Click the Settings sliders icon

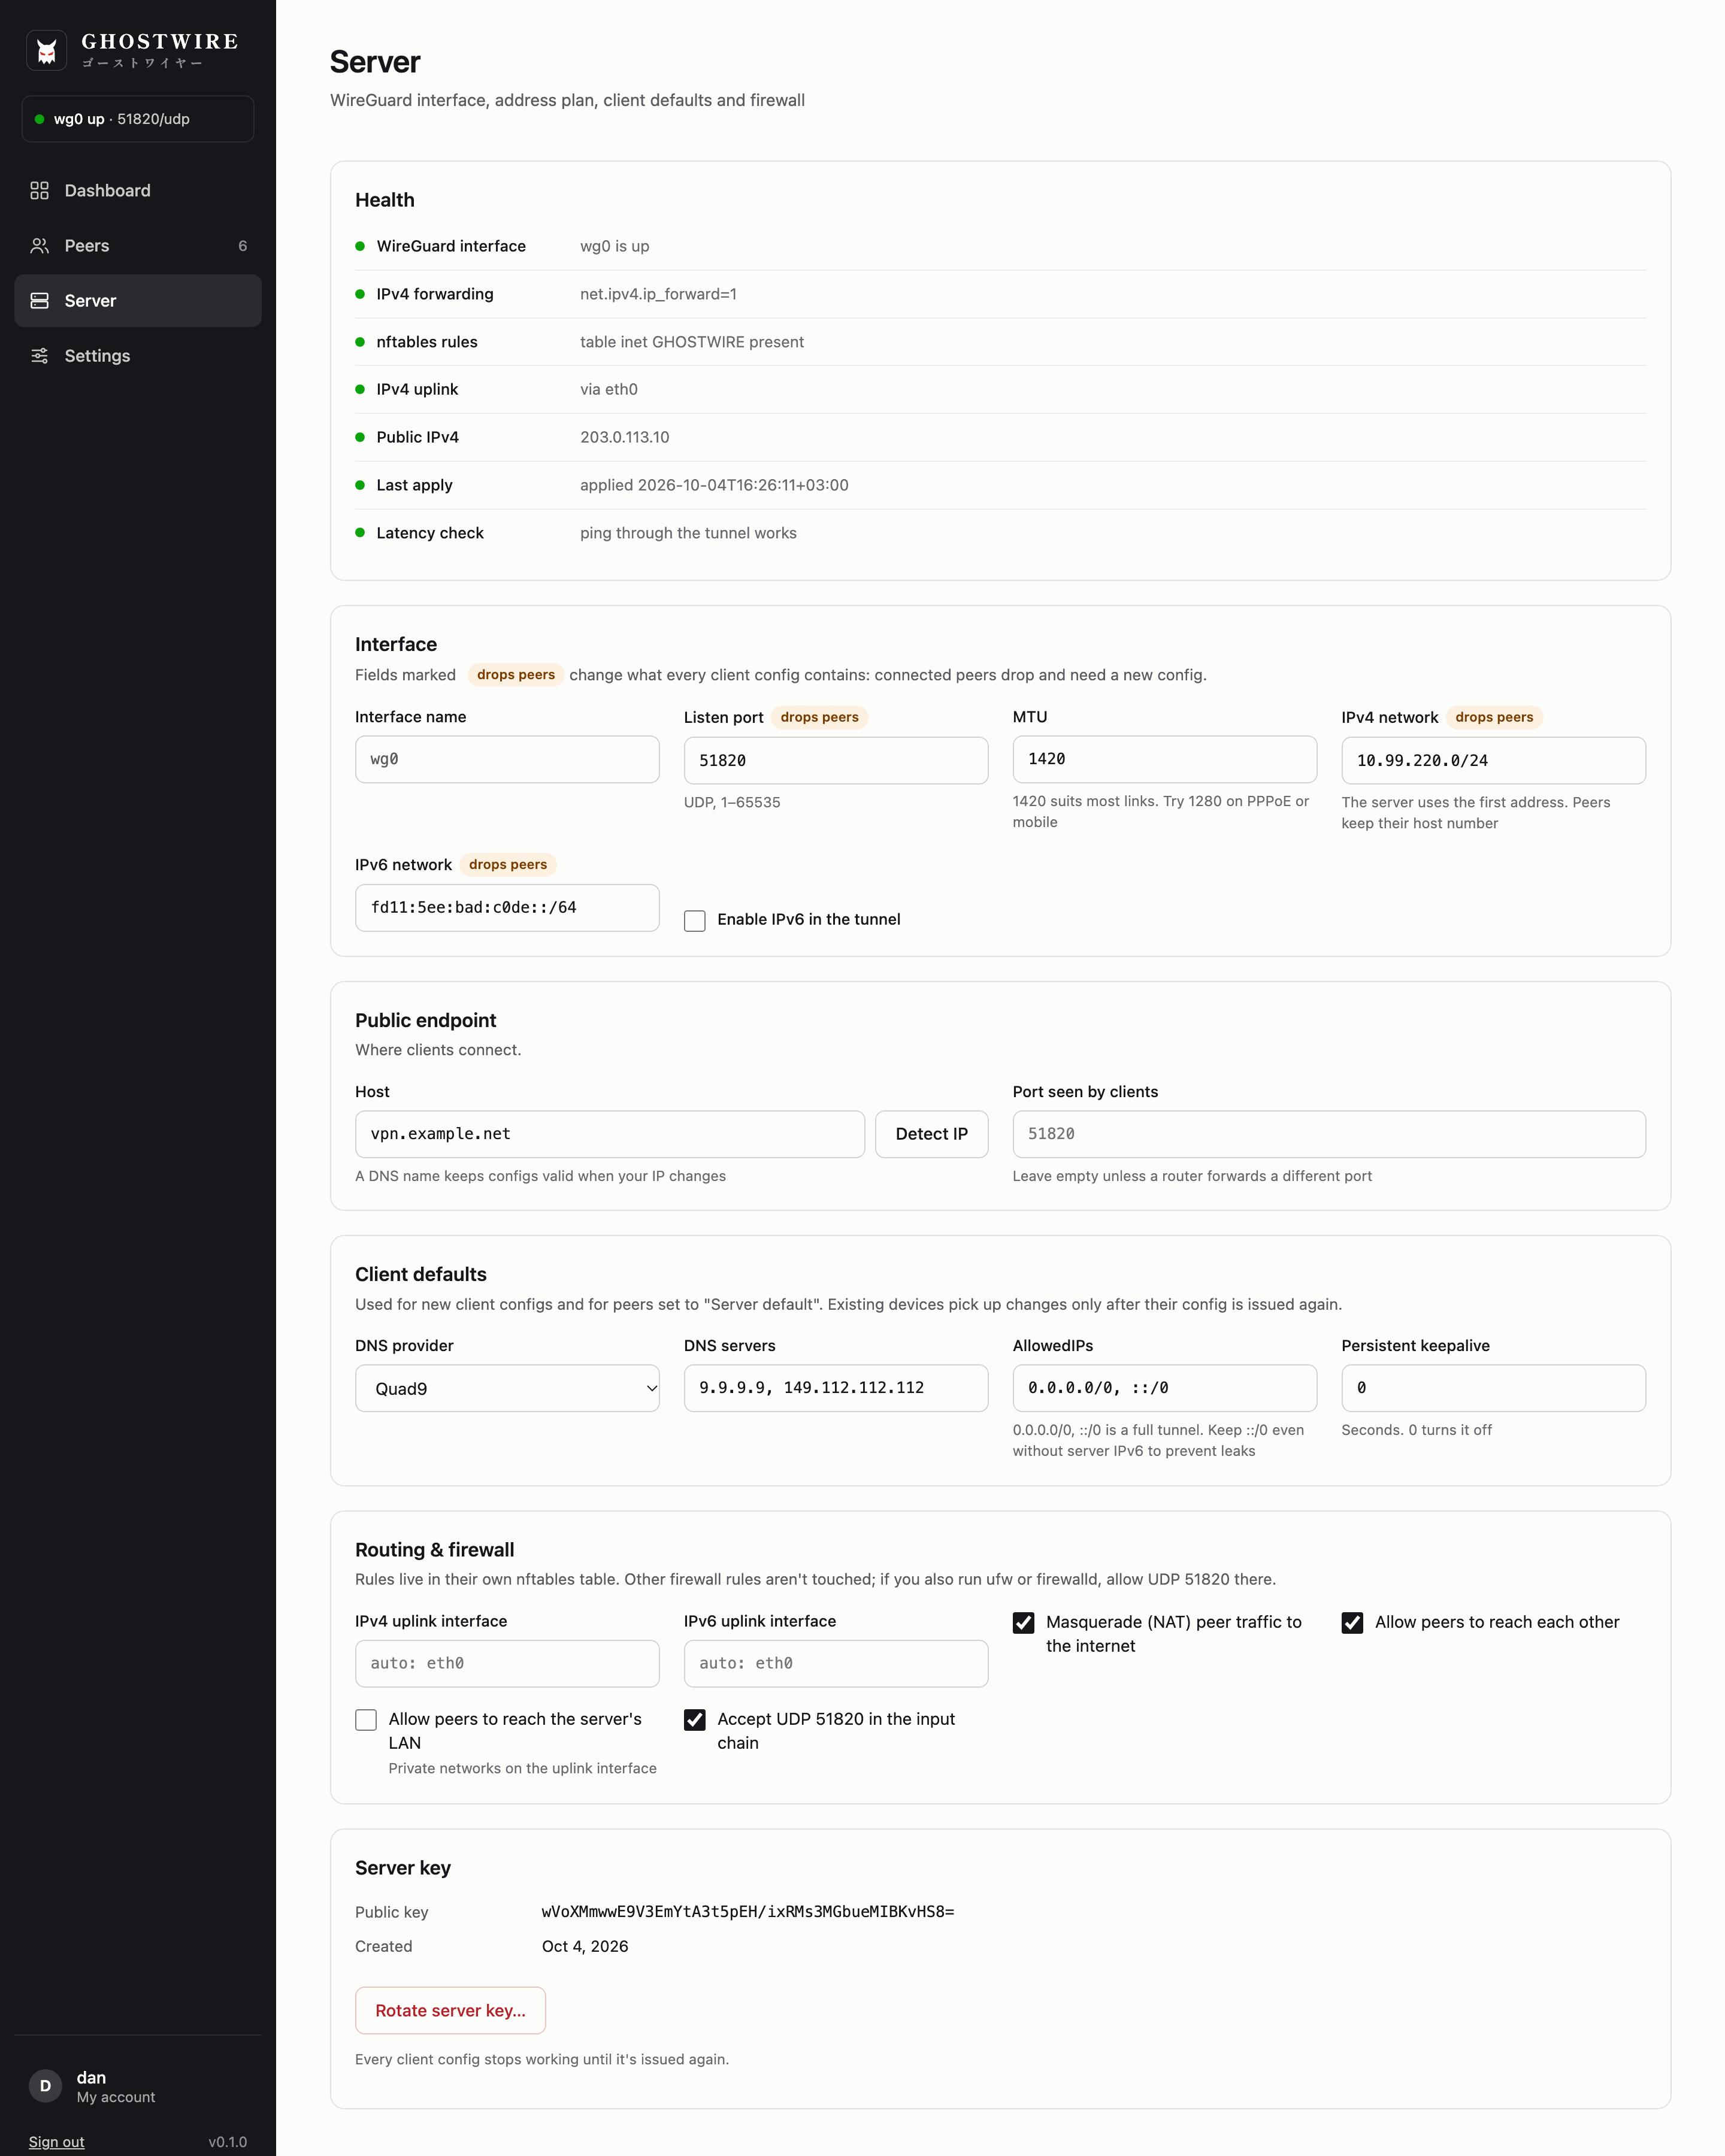[40, 356]
